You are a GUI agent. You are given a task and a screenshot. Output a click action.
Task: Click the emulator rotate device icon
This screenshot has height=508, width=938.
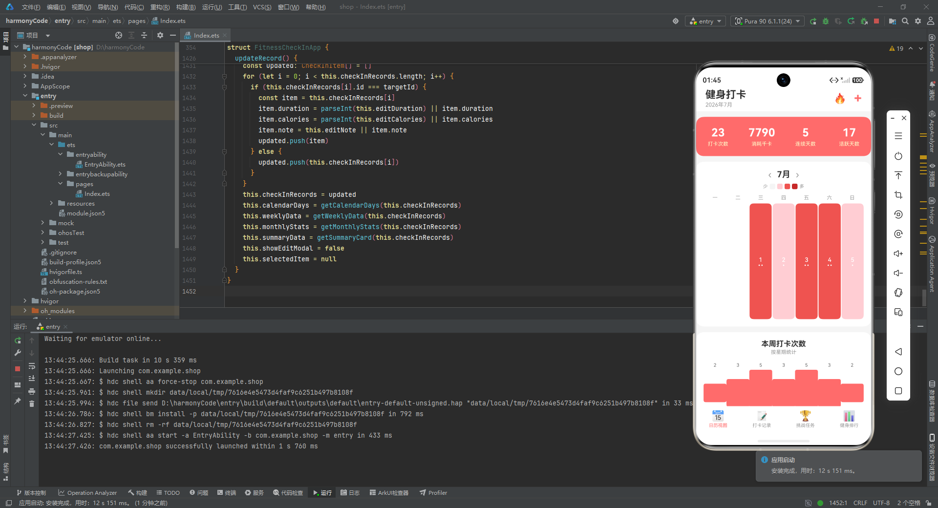pos(898,293)
